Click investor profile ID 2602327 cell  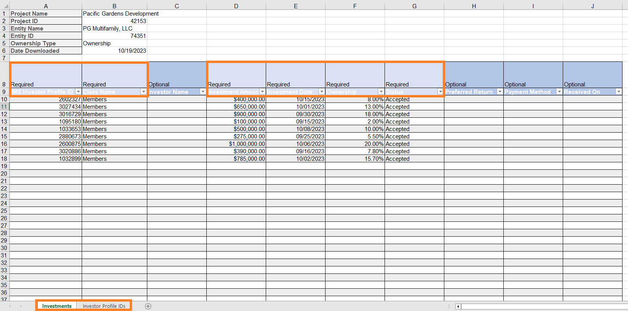tap(46, 99)
